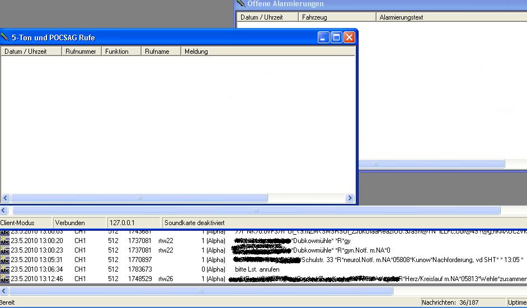Screen dimensions: 527x308
Task: Click the Dubkowmühle gyn.Notf. m.NA message text
Action: (311, 250)
